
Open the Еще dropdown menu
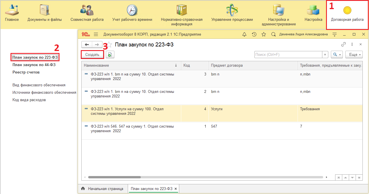point(354,54)
